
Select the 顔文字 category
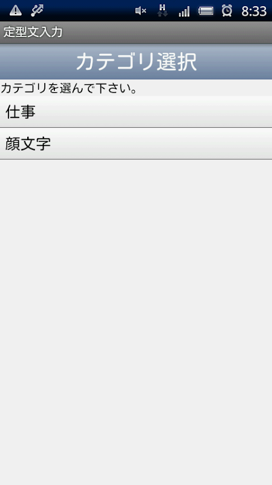click(x=28, y=144)
